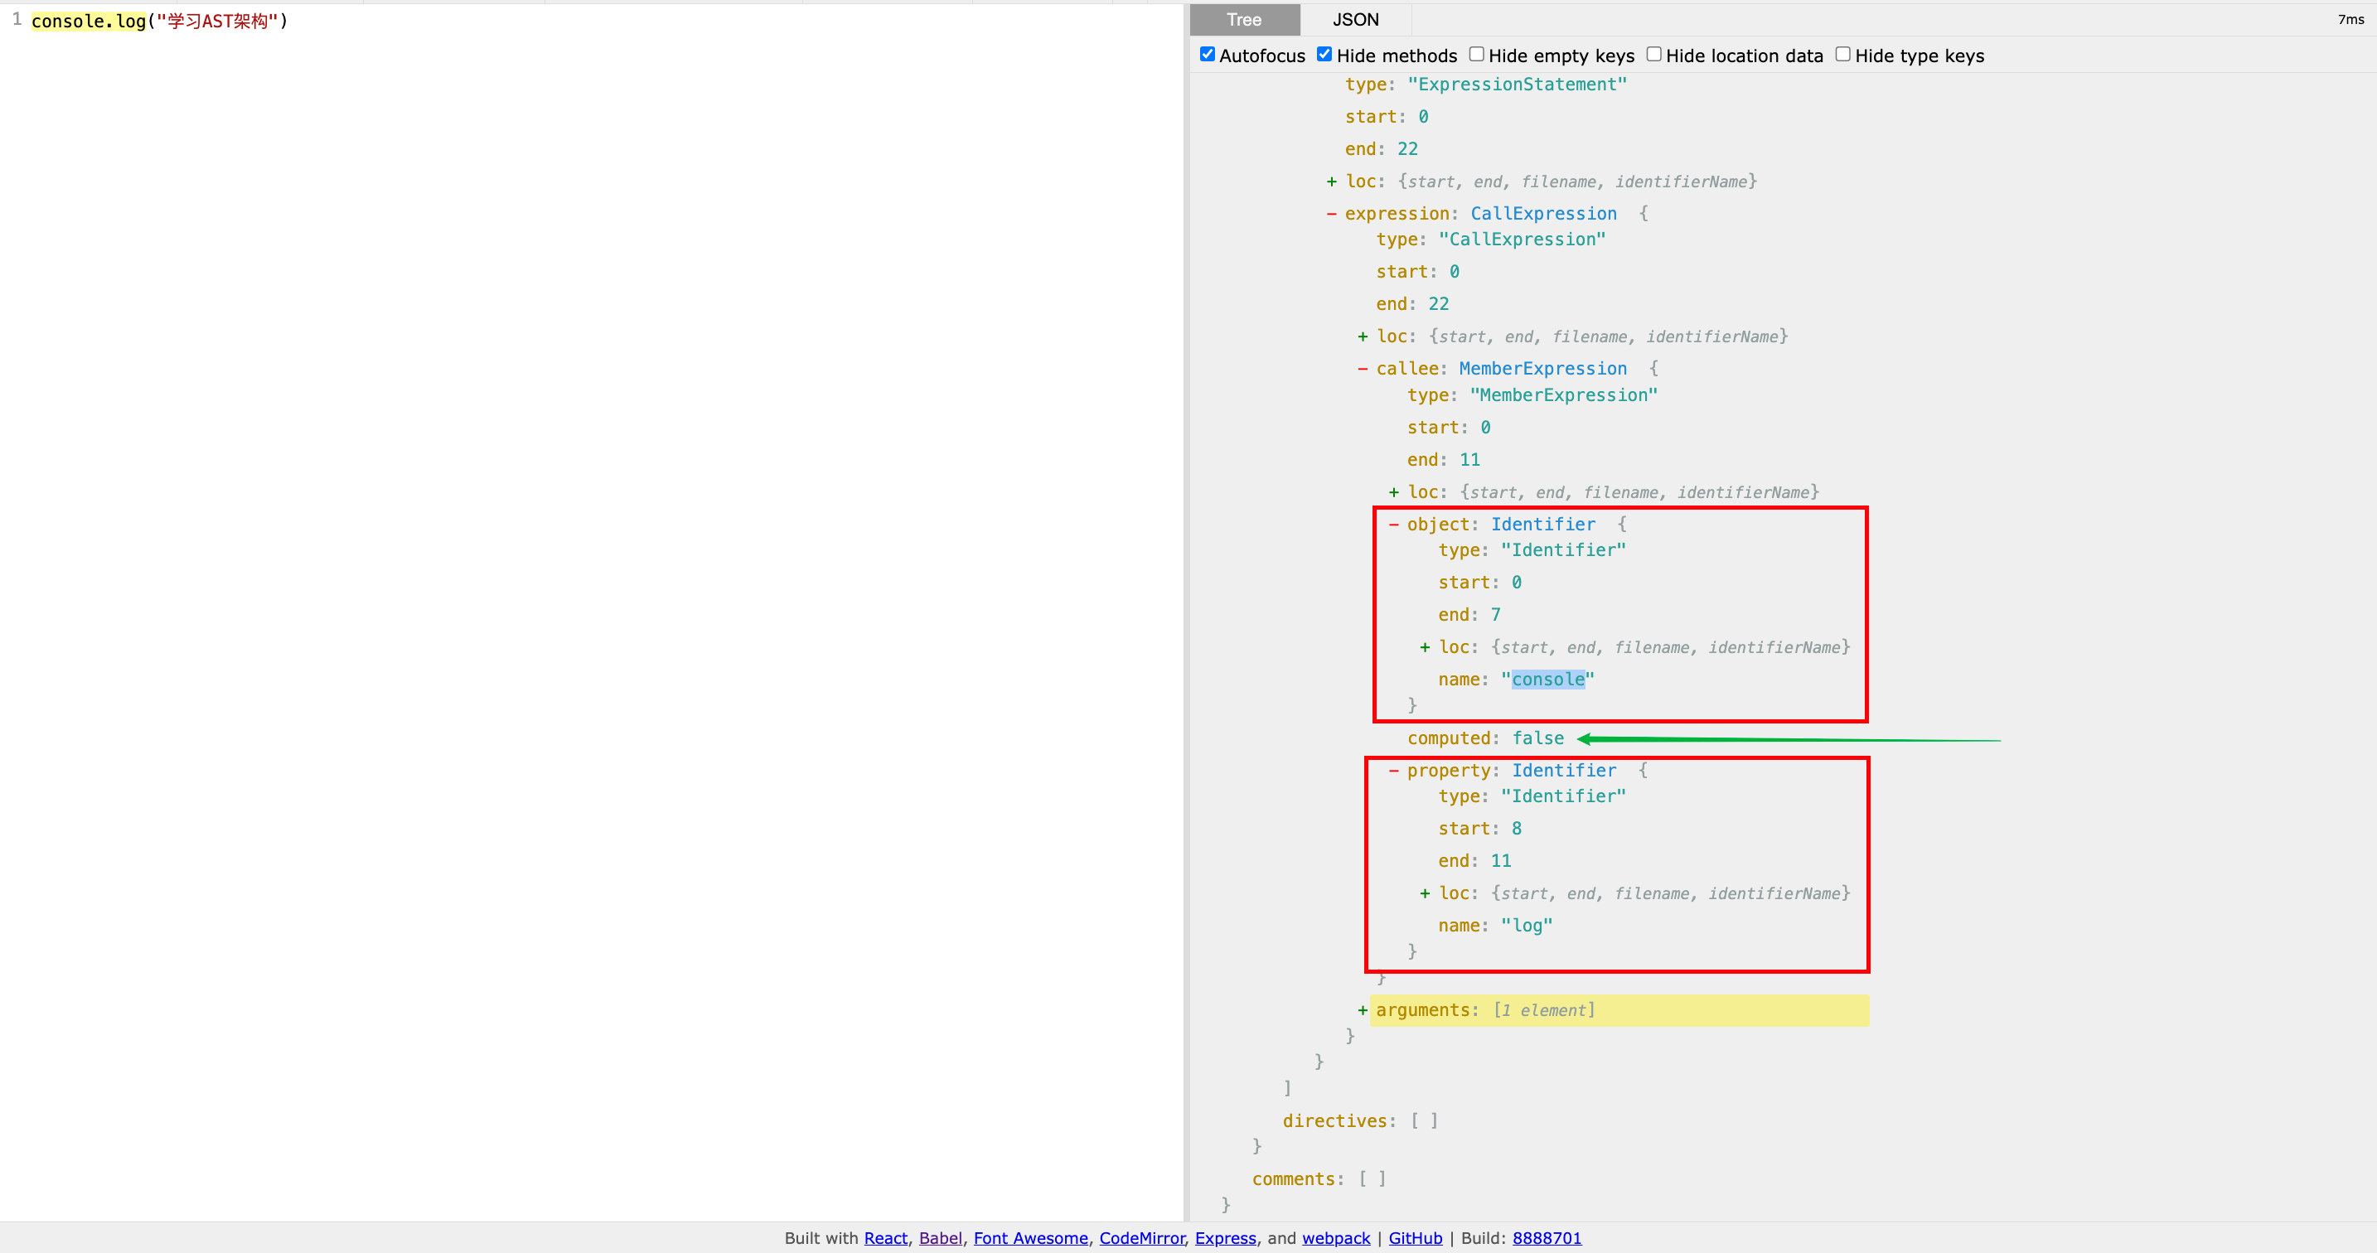2377x1253 pixels.
Task: Tick the Hide type keys checkbox
Action: tap(1842, 55)
